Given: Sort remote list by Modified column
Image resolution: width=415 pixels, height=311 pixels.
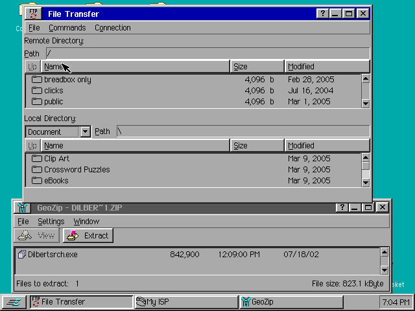Looking at the screenshot, I should [x=327, y=67].
